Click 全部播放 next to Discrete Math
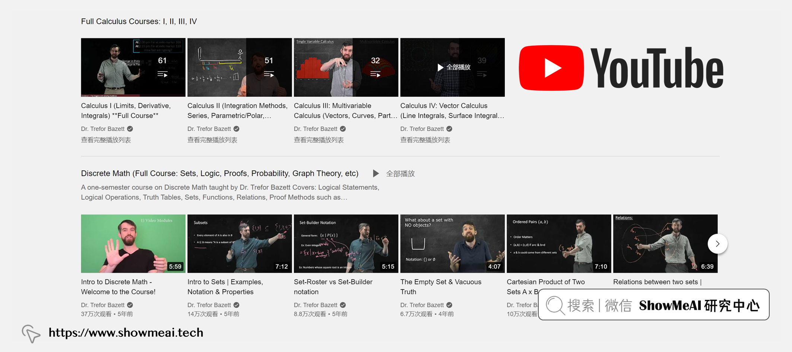 [x=400, y=174]
